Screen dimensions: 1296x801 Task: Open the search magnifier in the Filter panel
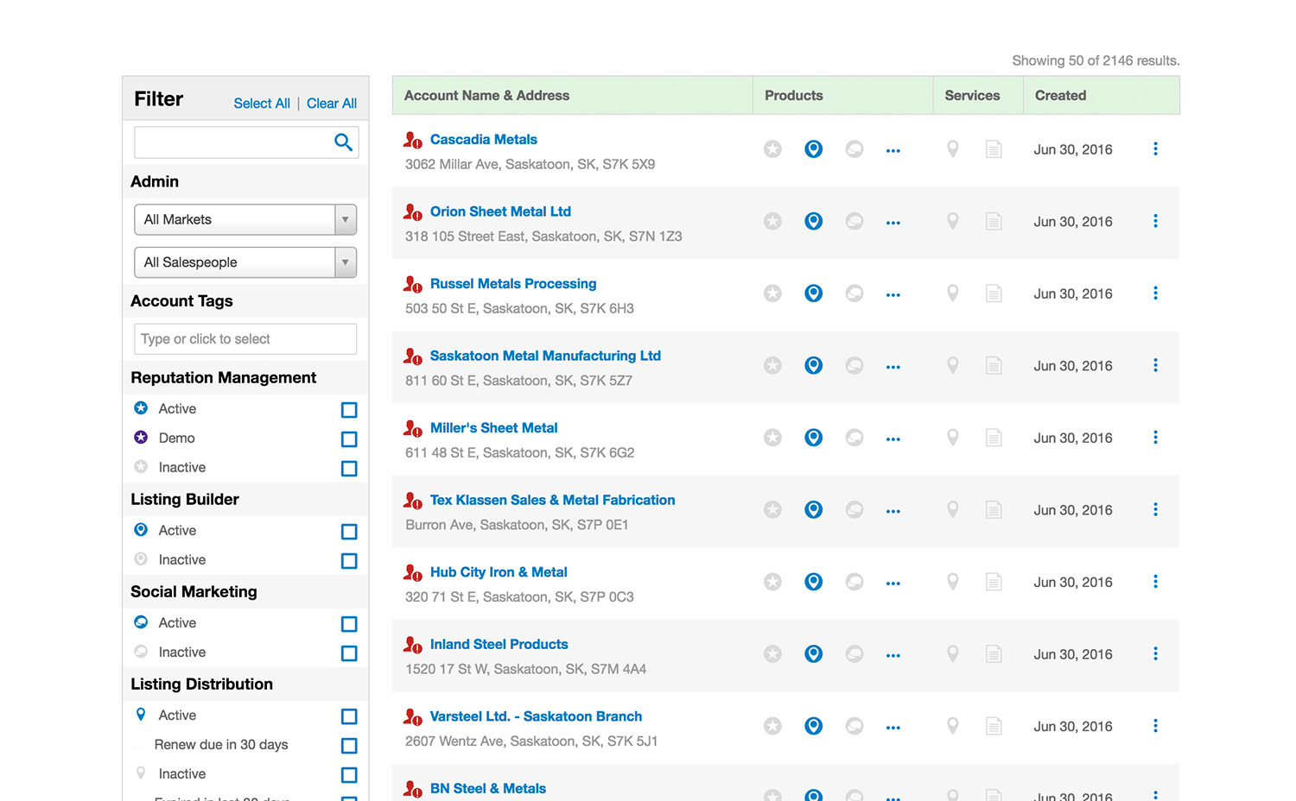[344, 142]
